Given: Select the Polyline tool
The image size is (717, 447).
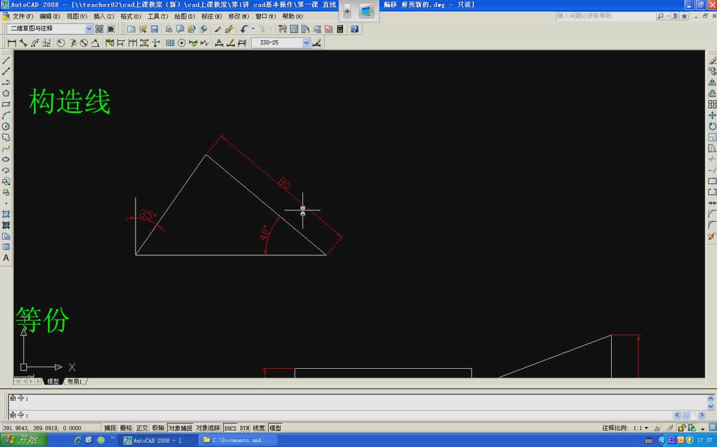Looking at the screenshot, I should coord(6,82).
